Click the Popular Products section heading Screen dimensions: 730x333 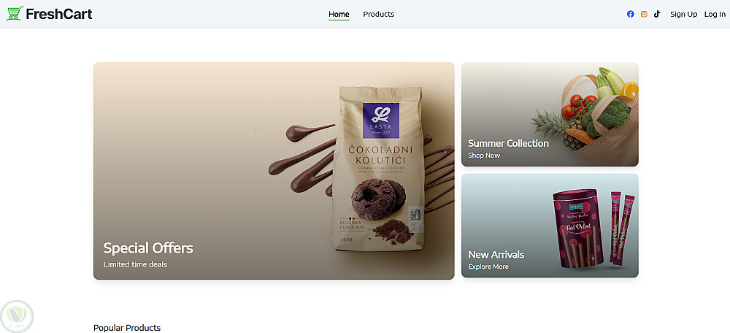tap(127, 328)
